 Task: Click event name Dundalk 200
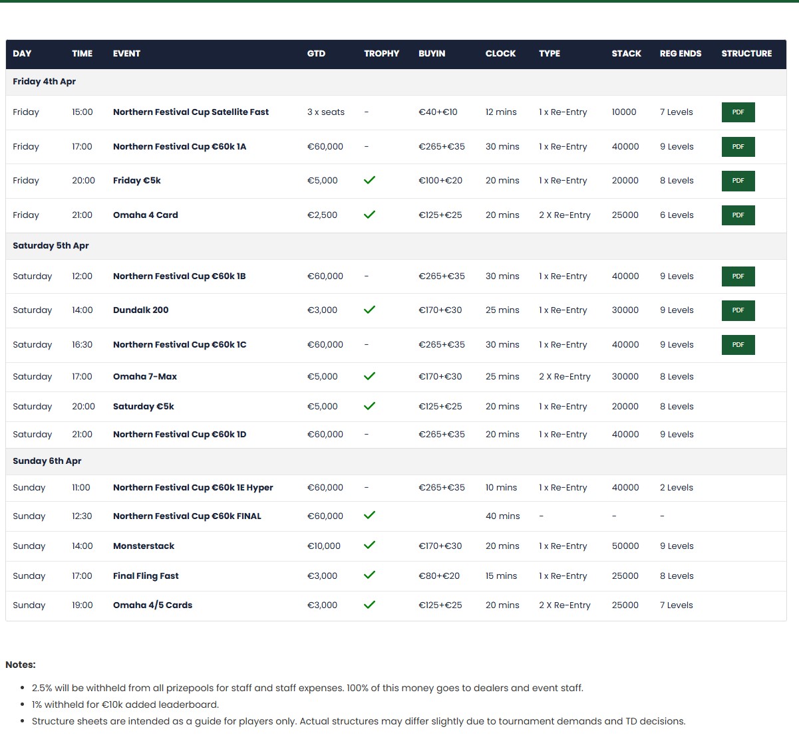pyautogui.click(x=141, y=310)
